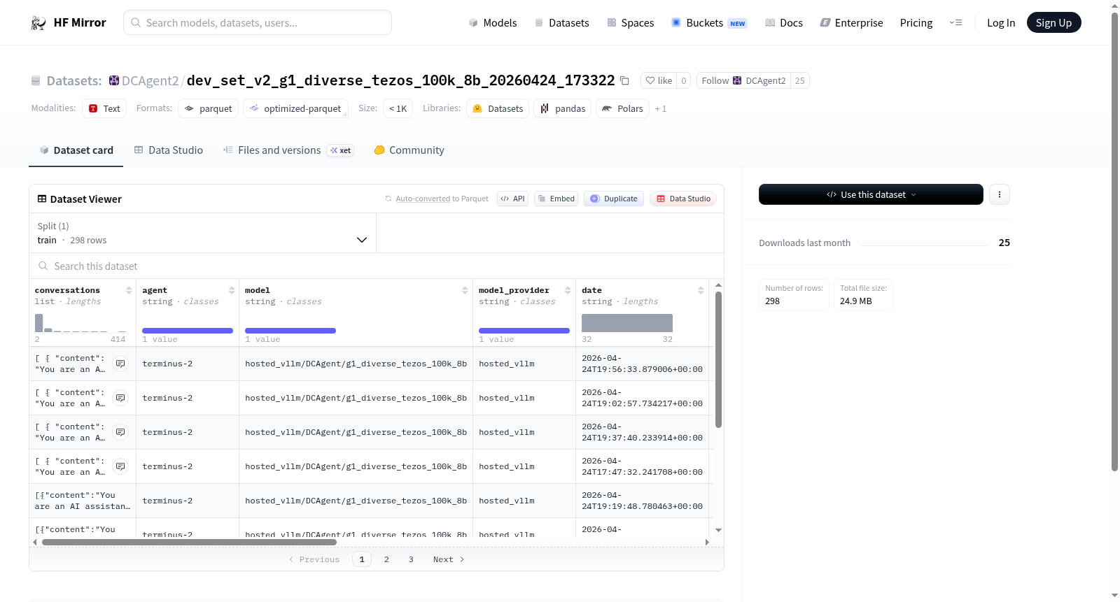Open the Docs navigation item
Image resolution: width=1120 pixels, height=602 pixels.
784,22
